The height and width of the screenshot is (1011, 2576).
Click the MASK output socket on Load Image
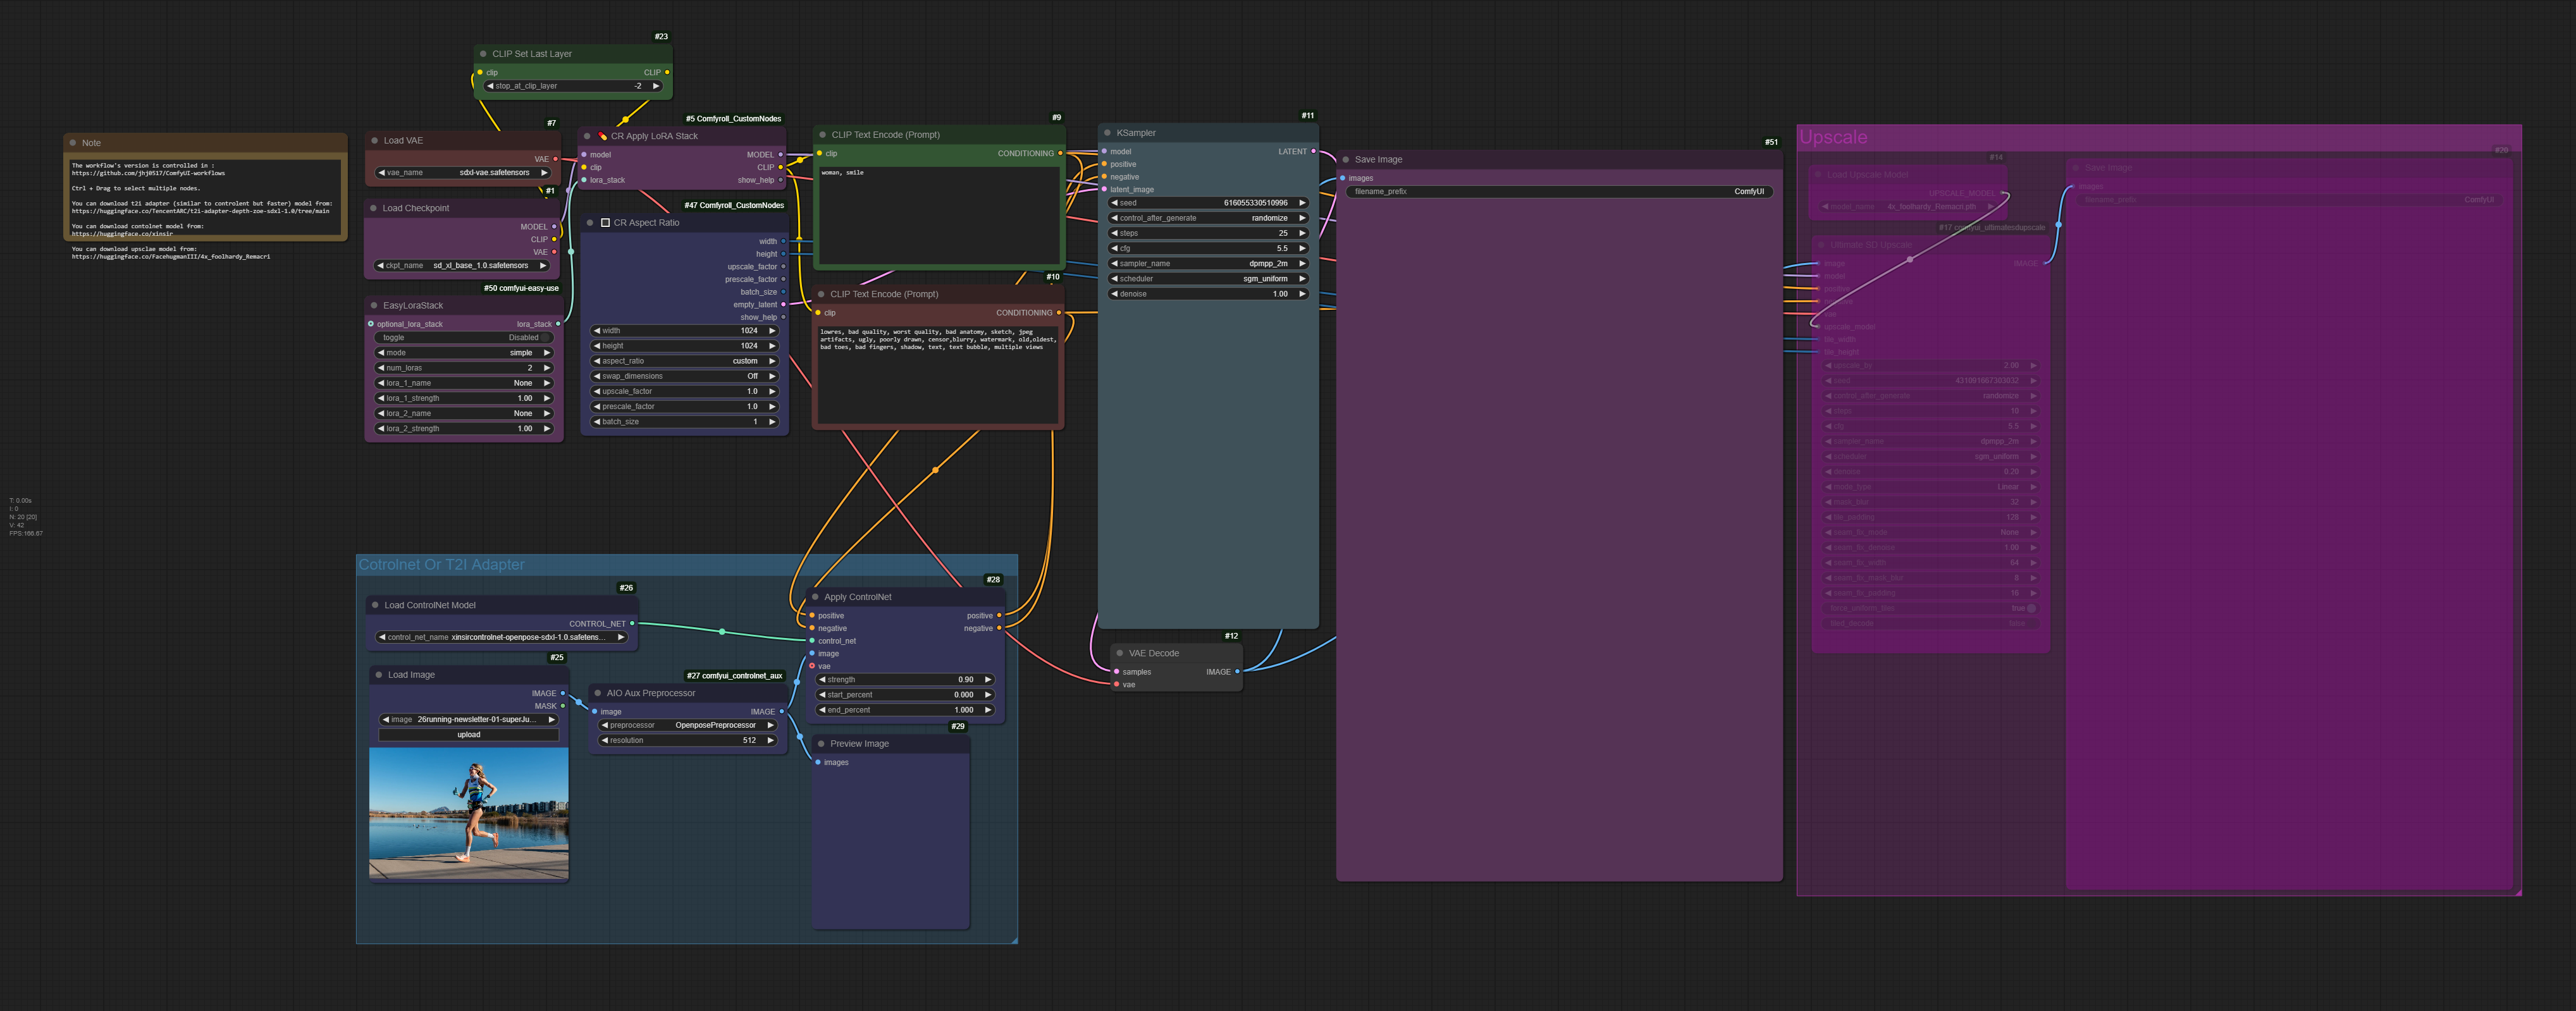click(x=562, y=706)
